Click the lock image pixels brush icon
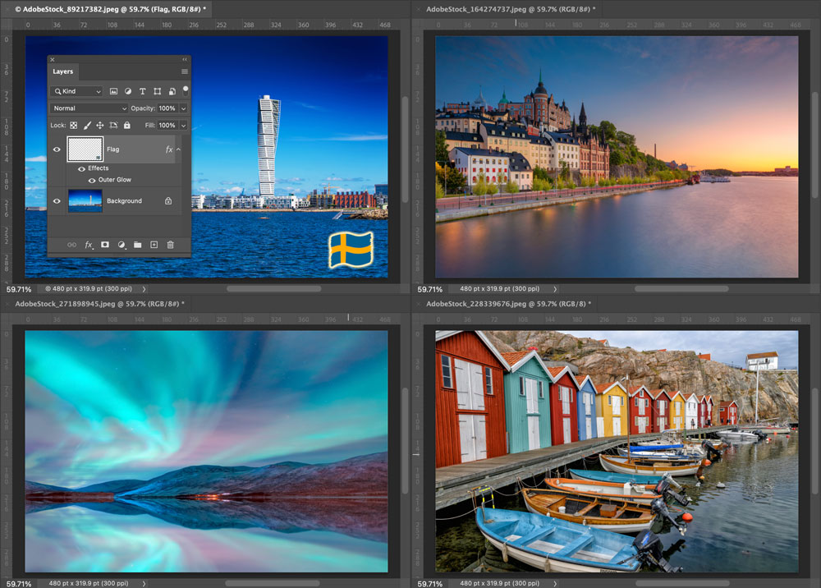This screenshot has height=588, width=821. click(86, 126)
